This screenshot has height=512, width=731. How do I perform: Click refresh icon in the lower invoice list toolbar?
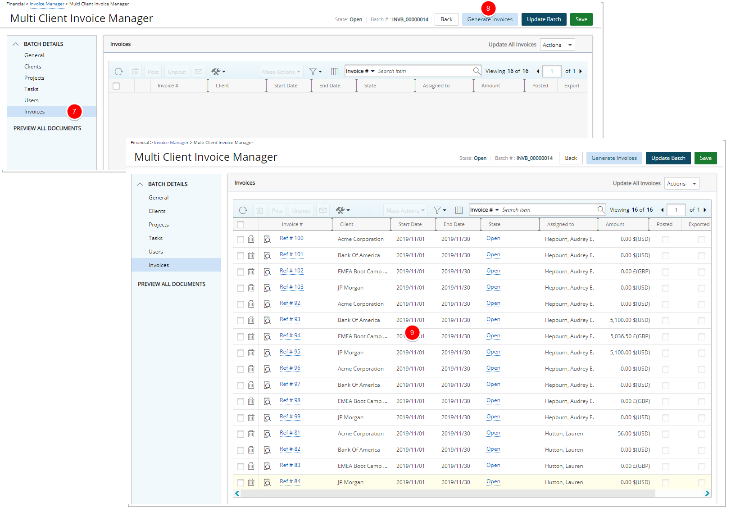pyautogui.click(x=243, y=210)
